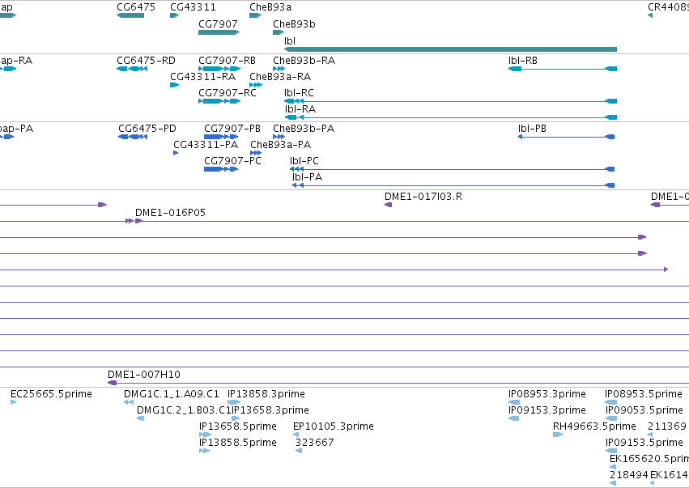Click the CG6475 gene arrow glyph
This screenshot has width=689, height=488.
pos(130,15)
